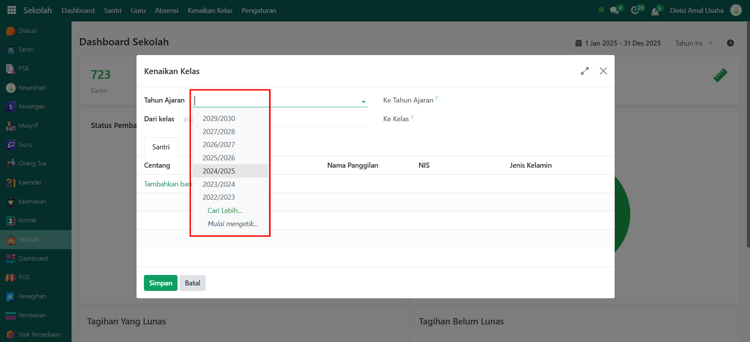The height and width of the screenshot is (342, 750).
Task: Open the POS app in sidebar
Action: coord(24,277)
